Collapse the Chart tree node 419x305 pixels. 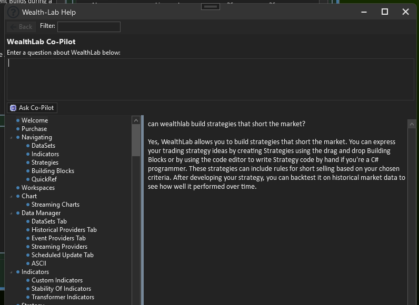pos(11,196)
